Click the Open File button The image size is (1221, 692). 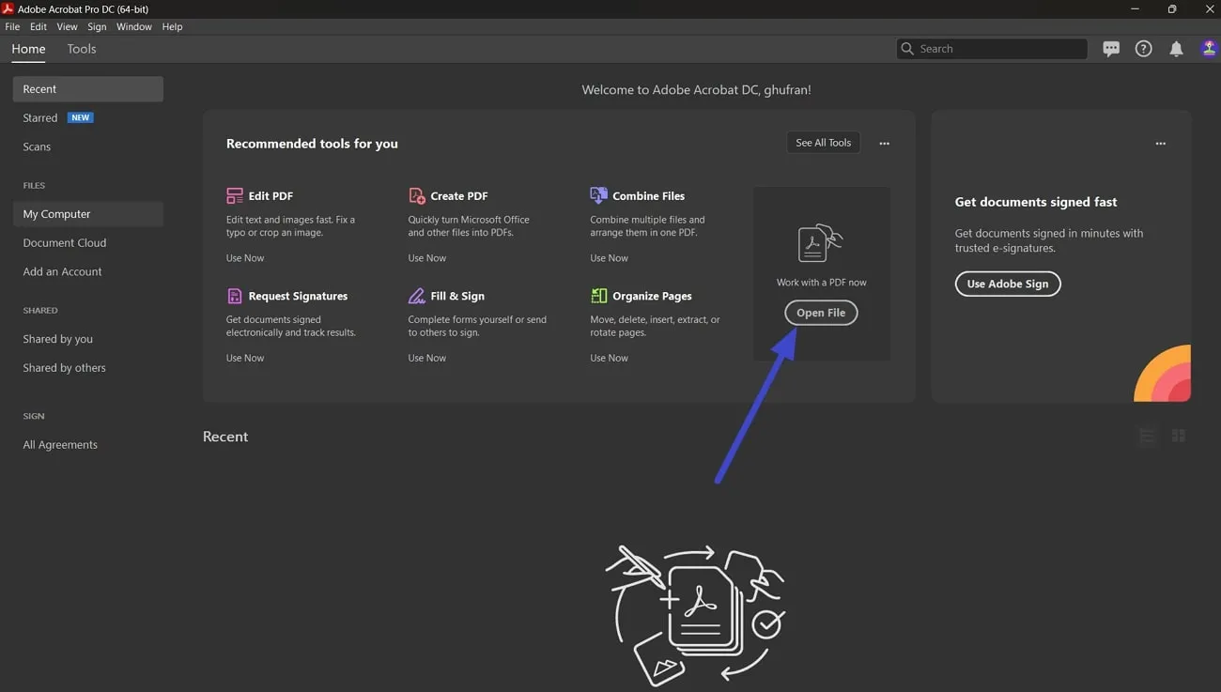[820, 313]
